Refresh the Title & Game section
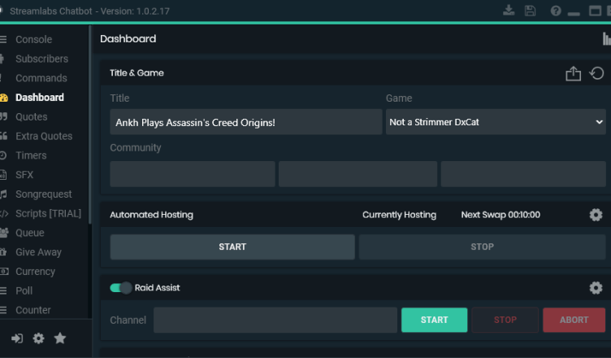The image size is (611, 358). [596, 73]
